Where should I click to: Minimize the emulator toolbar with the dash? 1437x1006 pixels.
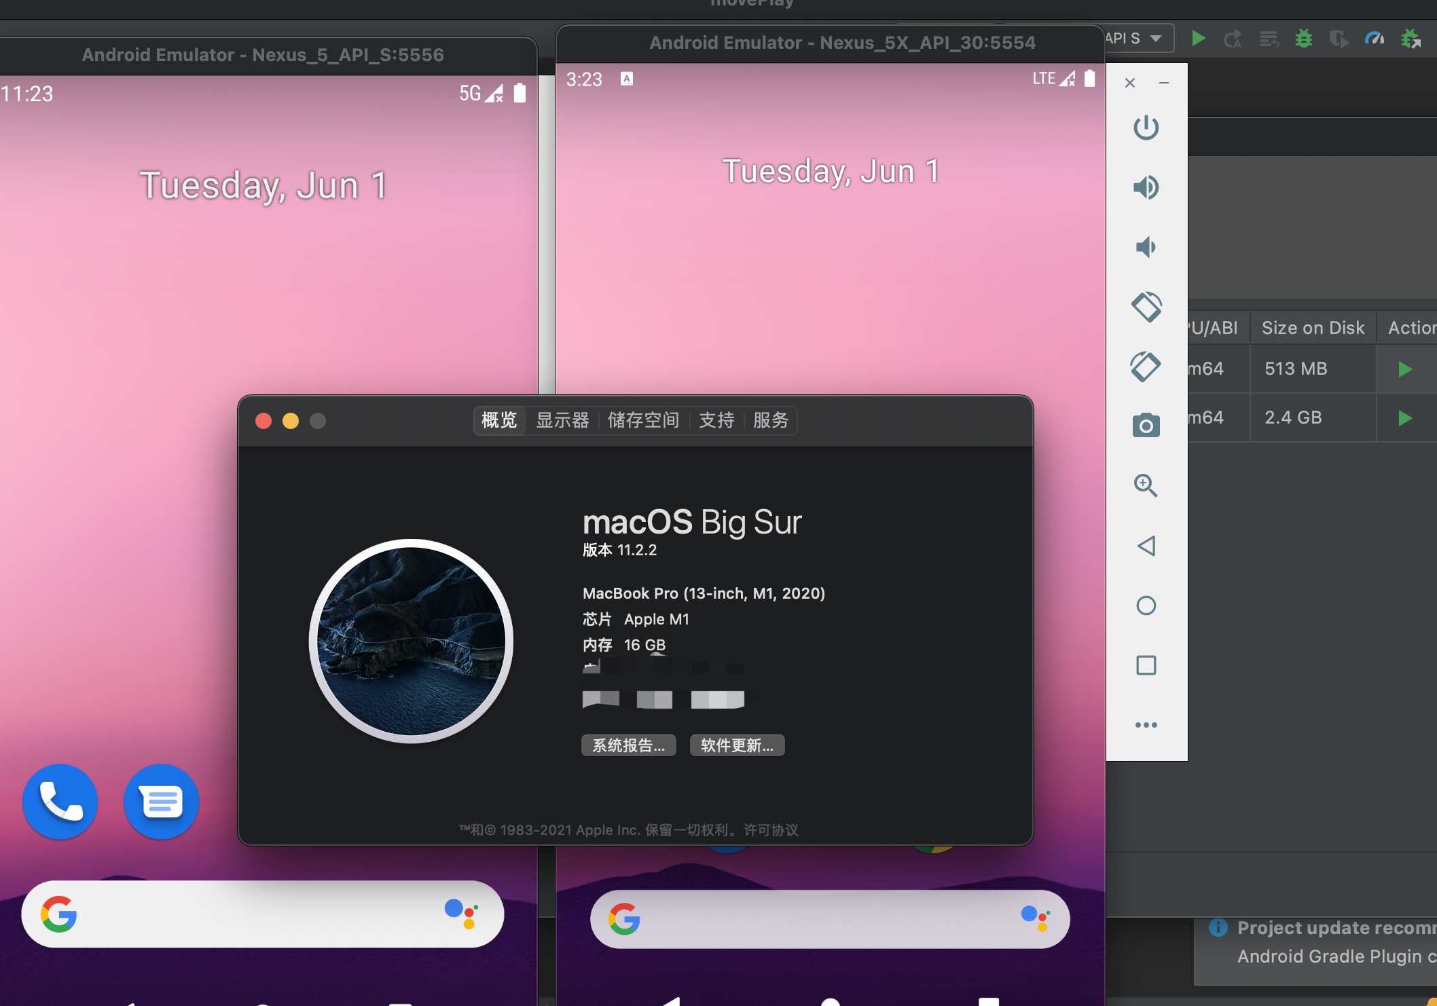tap(1164, 83)
